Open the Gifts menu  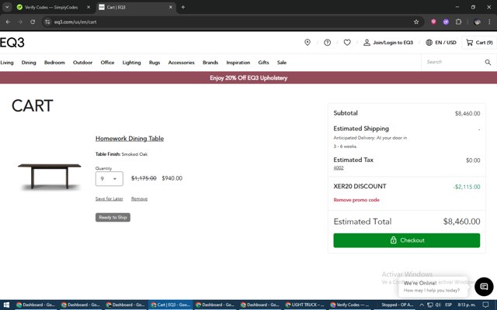click(x=263, y=63)
